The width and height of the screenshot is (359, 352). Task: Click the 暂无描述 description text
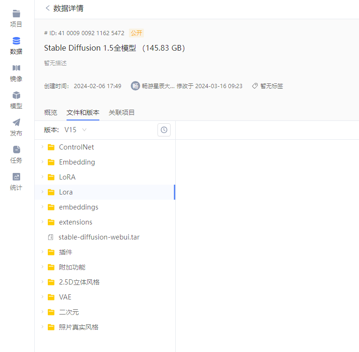(55, 63)
